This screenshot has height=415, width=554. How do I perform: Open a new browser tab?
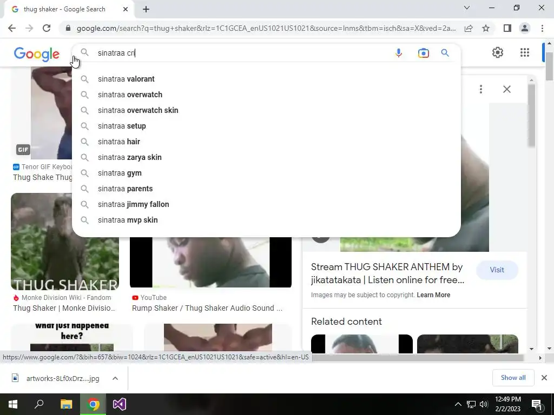tap(146, 9)
